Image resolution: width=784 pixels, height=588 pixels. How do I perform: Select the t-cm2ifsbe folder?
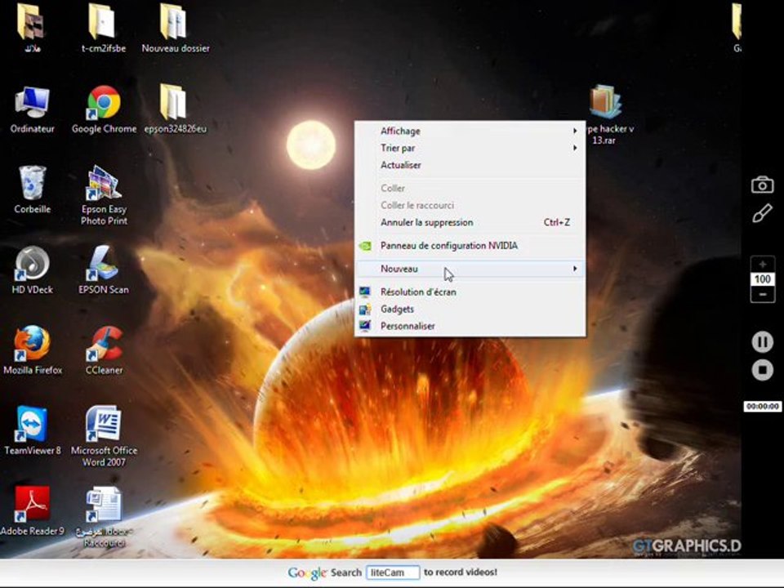(104, 29)
